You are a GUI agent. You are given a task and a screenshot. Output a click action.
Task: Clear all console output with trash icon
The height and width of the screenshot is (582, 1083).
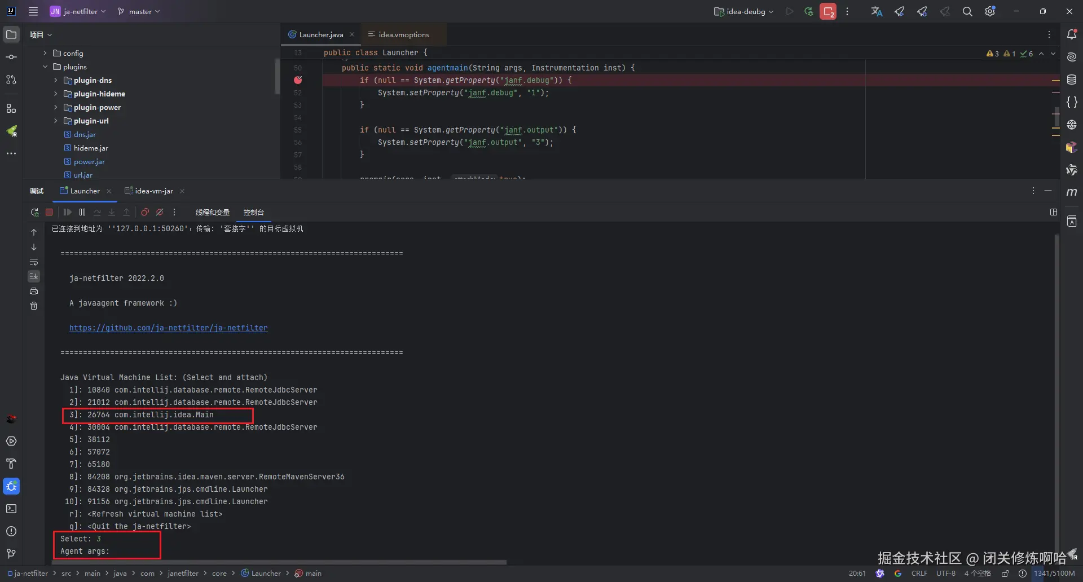(34, 306)
